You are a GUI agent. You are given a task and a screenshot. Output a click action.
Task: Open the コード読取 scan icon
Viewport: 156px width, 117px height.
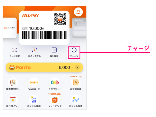click(x=14, y=50)
